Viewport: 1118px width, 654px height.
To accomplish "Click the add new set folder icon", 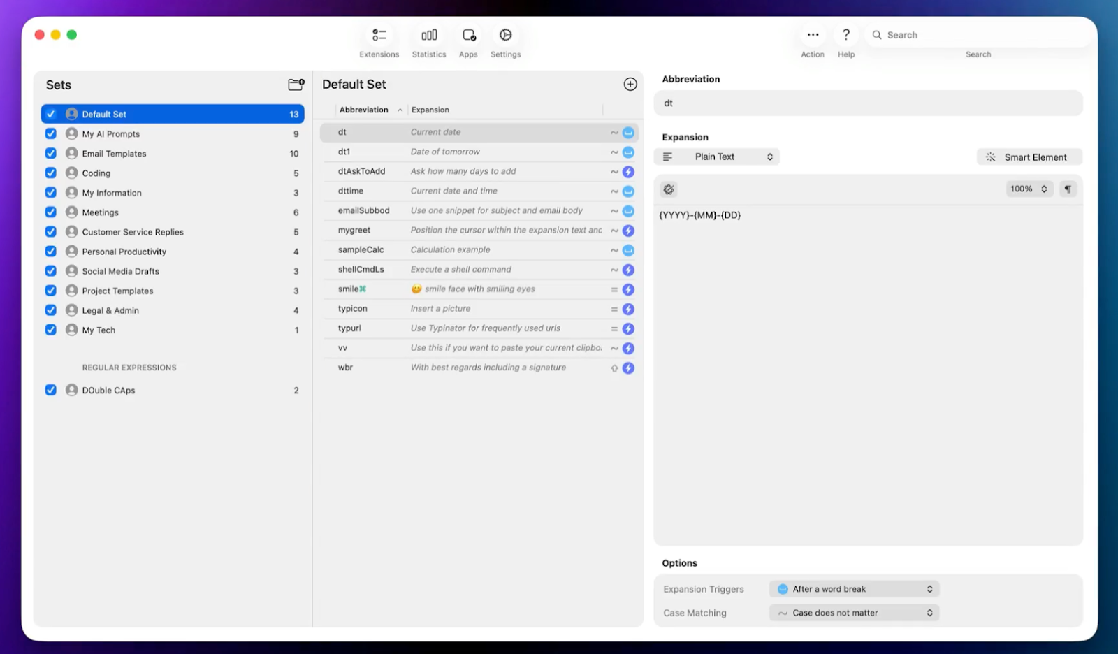I will point(296,85).
